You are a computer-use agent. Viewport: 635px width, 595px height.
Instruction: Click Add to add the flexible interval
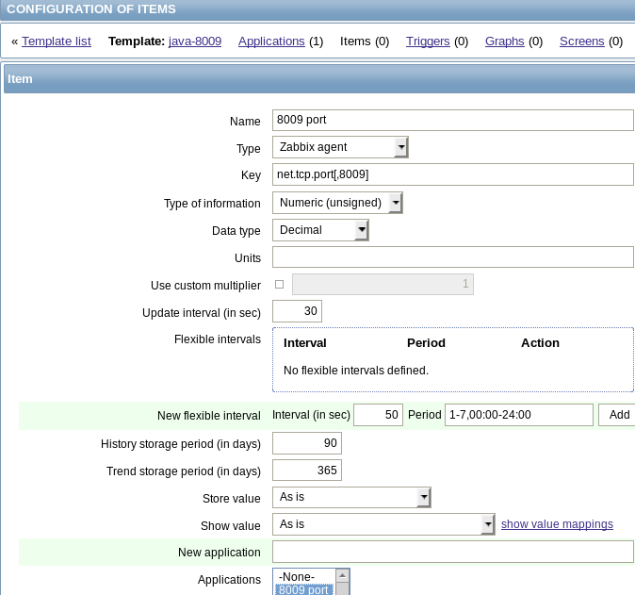click(x=619, y=415)
